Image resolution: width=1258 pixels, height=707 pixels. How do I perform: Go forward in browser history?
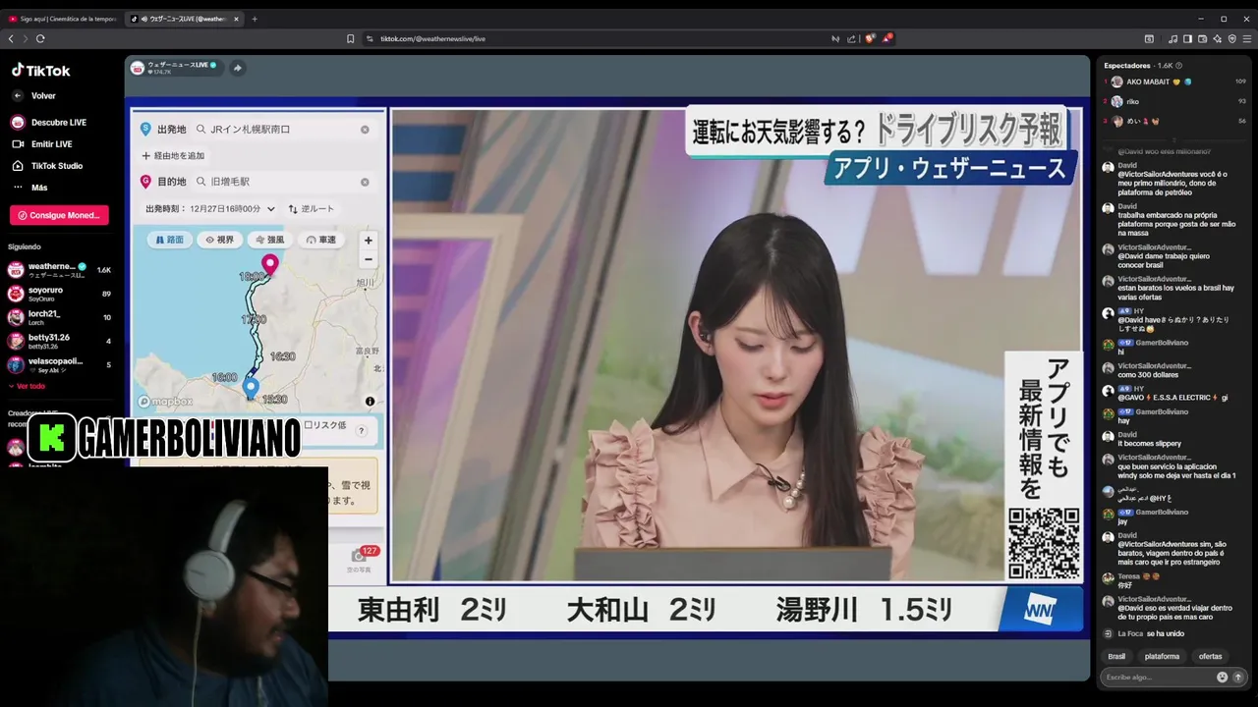click(x=25, y=38)
